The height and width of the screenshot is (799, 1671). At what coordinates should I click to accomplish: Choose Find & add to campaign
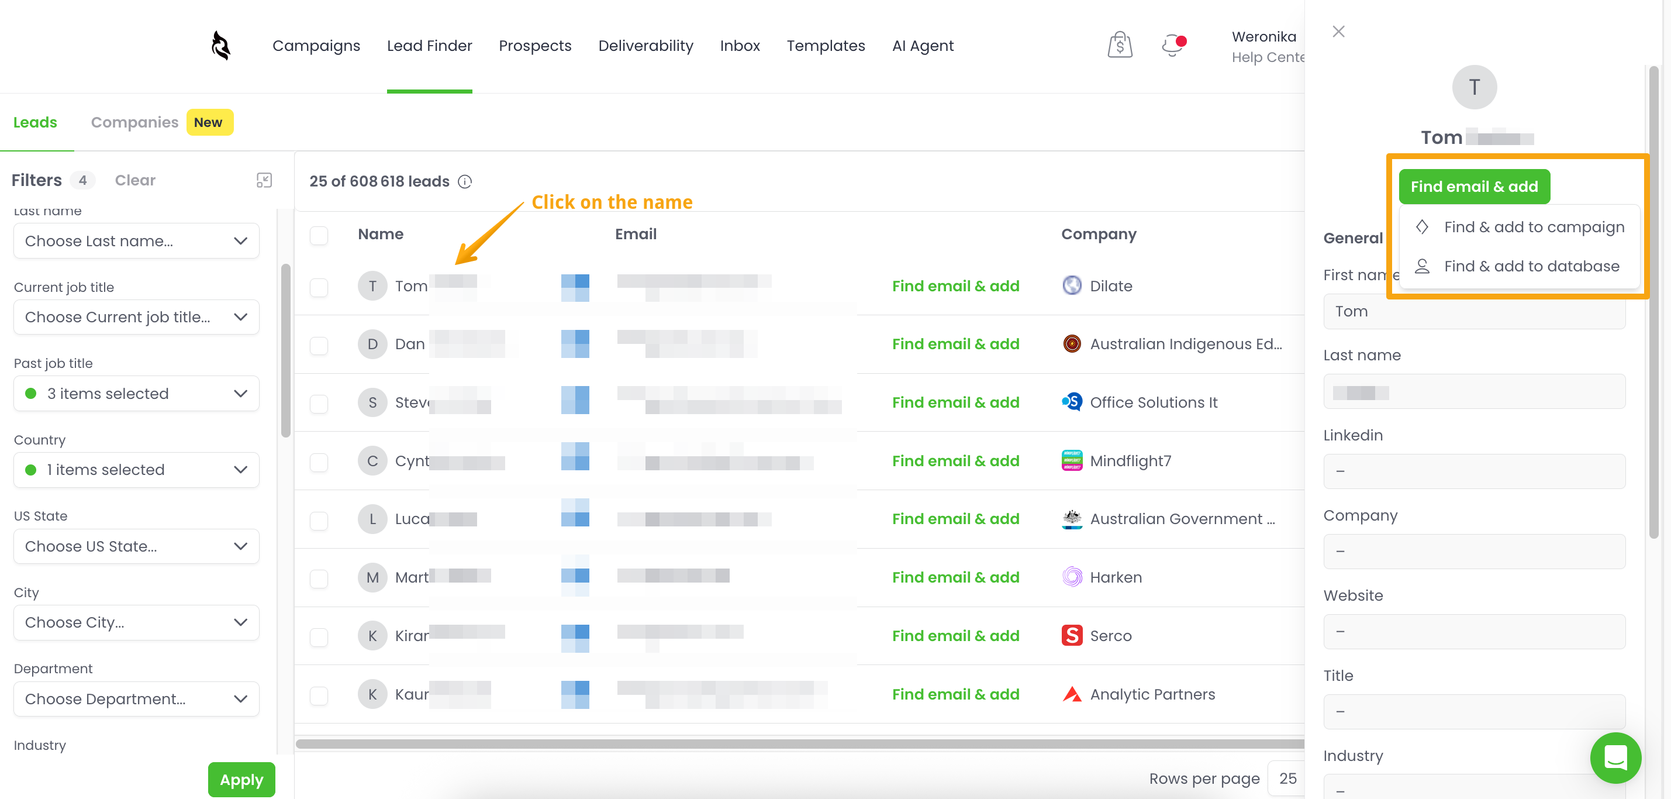pyautogui.click(x=1534, y=227)
